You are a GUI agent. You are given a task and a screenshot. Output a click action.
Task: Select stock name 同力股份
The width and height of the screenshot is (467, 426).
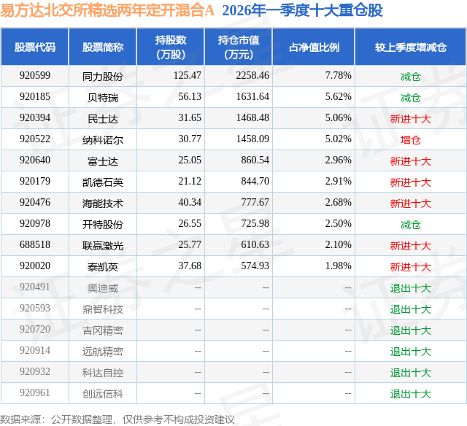point(103,77)
